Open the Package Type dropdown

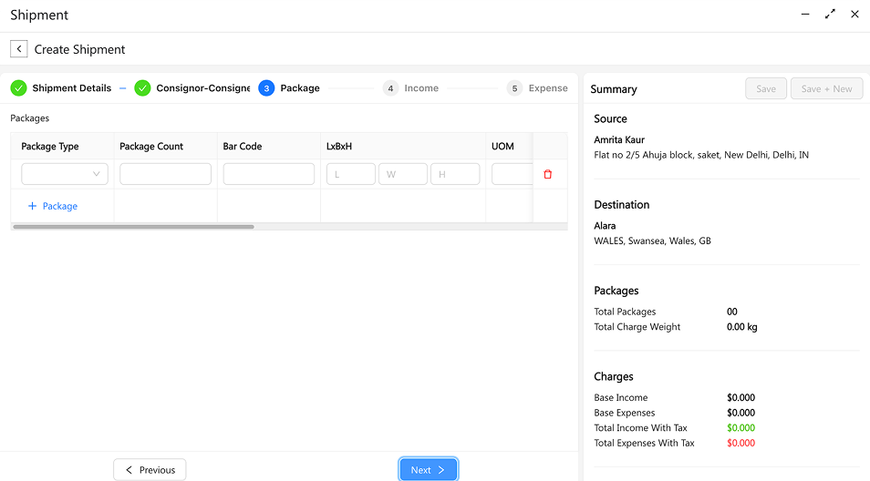65,174
